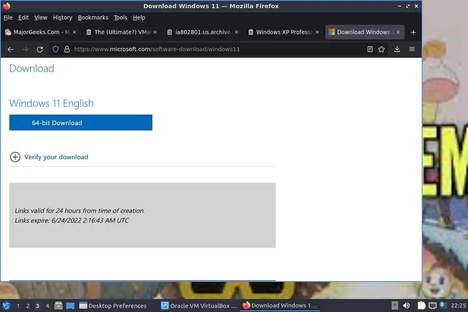
Task: Close the Windows XP Professional tab
Action: click(317, 32)
